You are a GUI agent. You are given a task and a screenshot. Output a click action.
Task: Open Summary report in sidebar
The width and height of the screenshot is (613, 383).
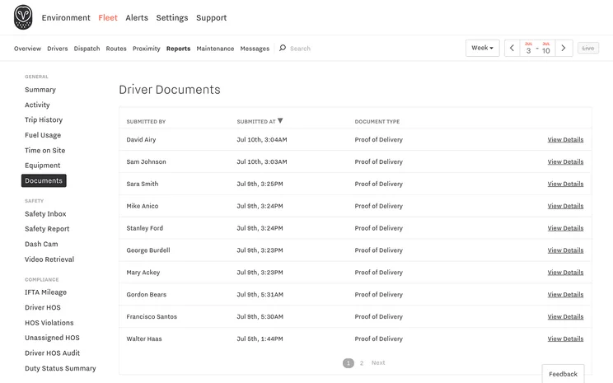pos(40,90)
